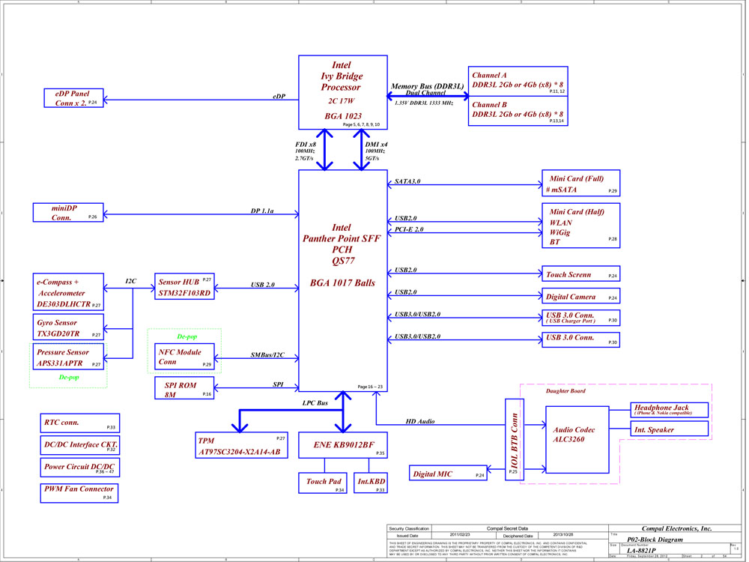Click the I2C label near Sensor HUB
749x562 pixels.
tap(131, 281)
